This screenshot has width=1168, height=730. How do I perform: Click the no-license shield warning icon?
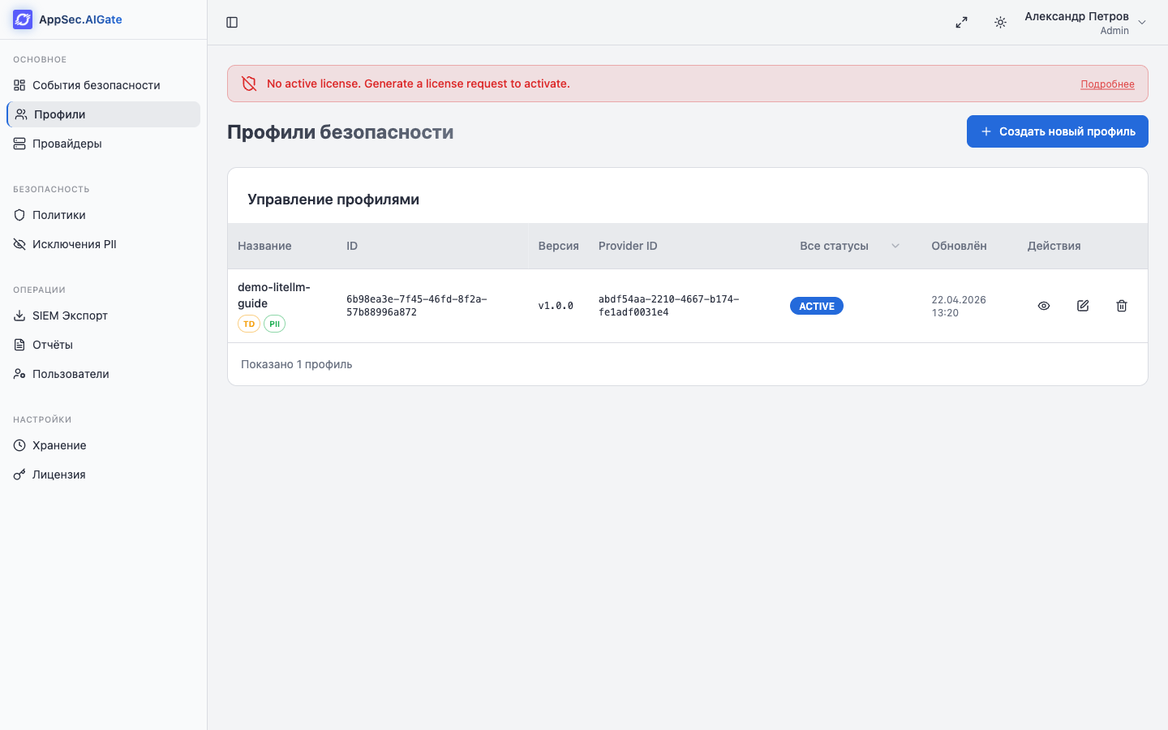coord(249,84)
